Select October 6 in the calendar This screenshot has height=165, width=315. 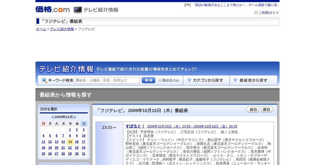point(57,136)
